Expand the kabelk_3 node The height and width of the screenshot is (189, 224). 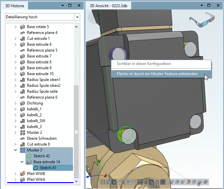pos(15,127)
